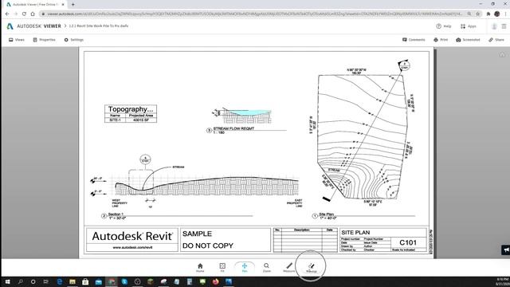Select the Zoom tool in viewer toolbar
The image size is (510, 287).
(266, 268)
